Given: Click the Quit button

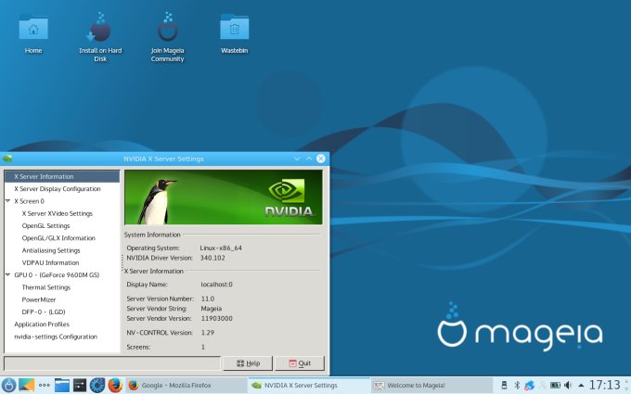Looking at the screenshot, I should pyautogui.click(x=300, y=363).
